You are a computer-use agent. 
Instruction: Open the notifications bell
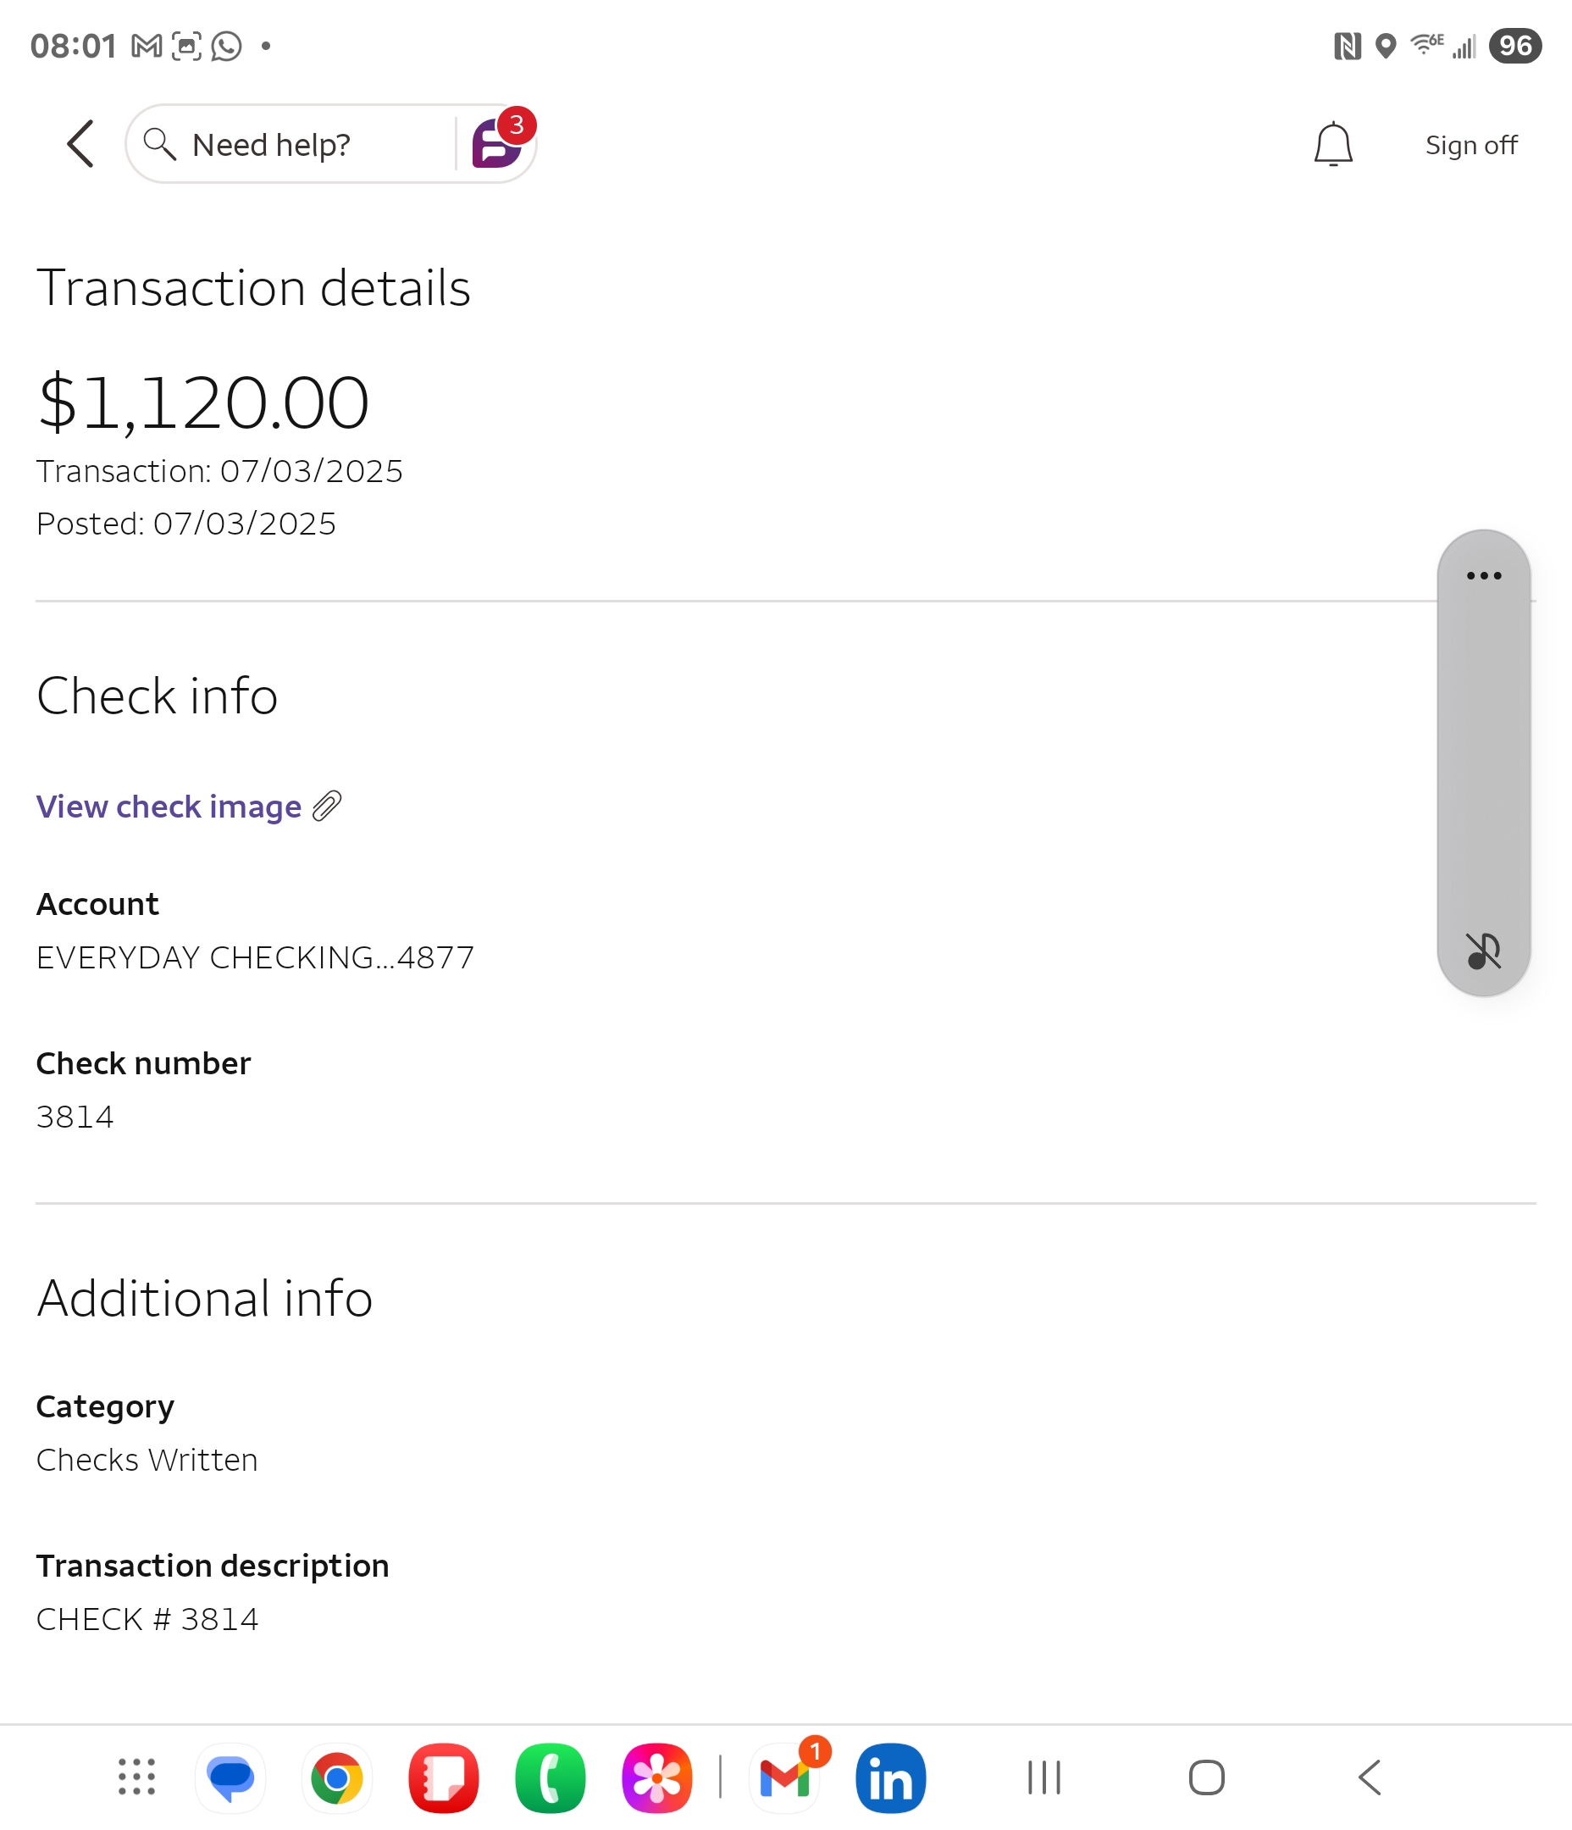[x=1332, y=144]
